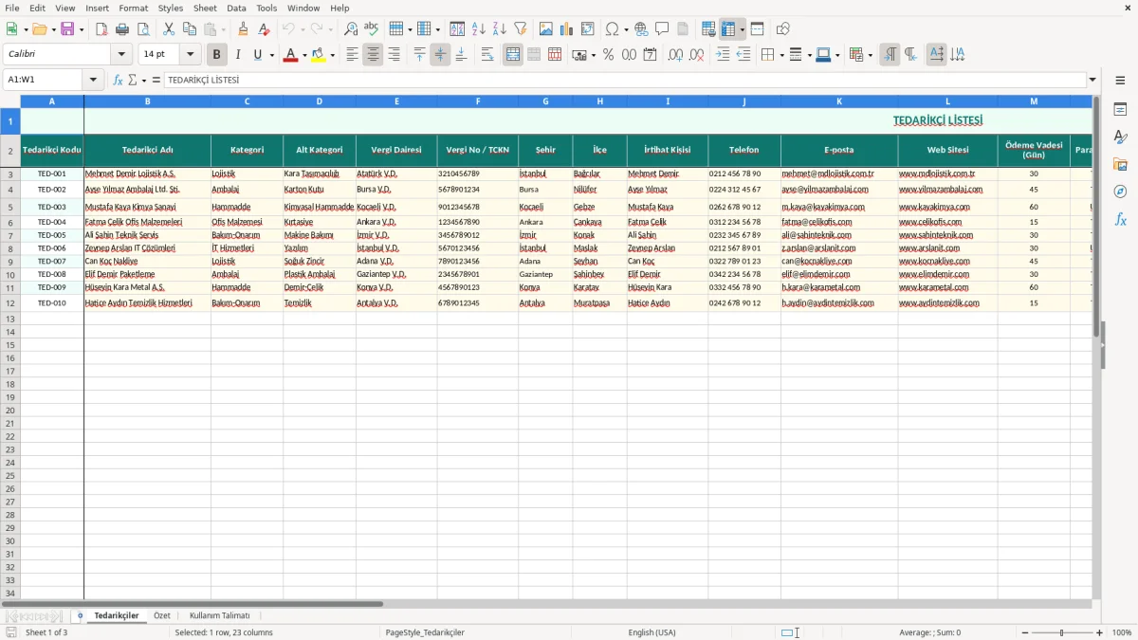Open the Data menu
1138x640 pixels.
236,8
